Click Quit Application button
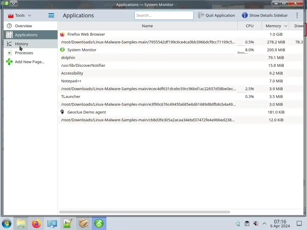Viewport: 307px width, 230px height. (216, 15)
